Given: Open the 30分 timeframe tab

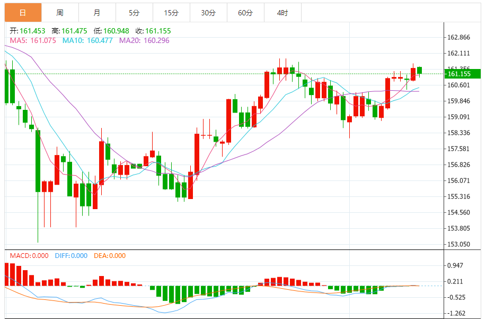Looking at the screenshot, I should (x=208, y=13).
